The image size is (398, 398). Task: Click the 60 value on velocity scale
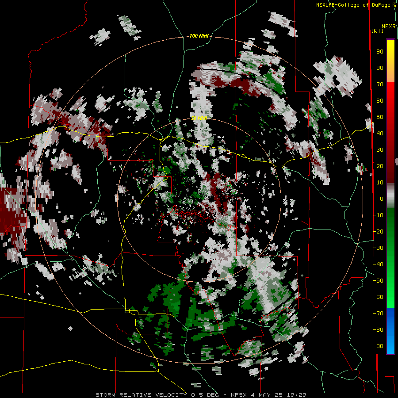point(380,101)
